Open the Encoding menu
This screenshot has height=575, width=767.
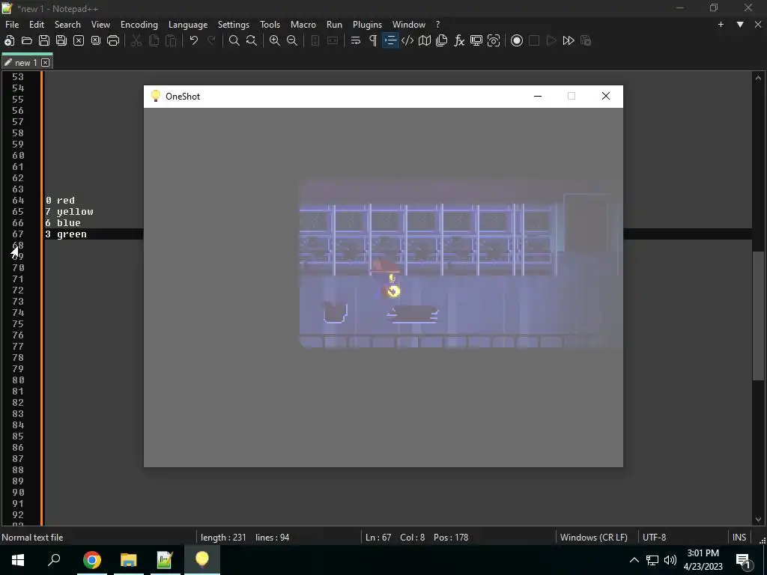tap(139, 25)
